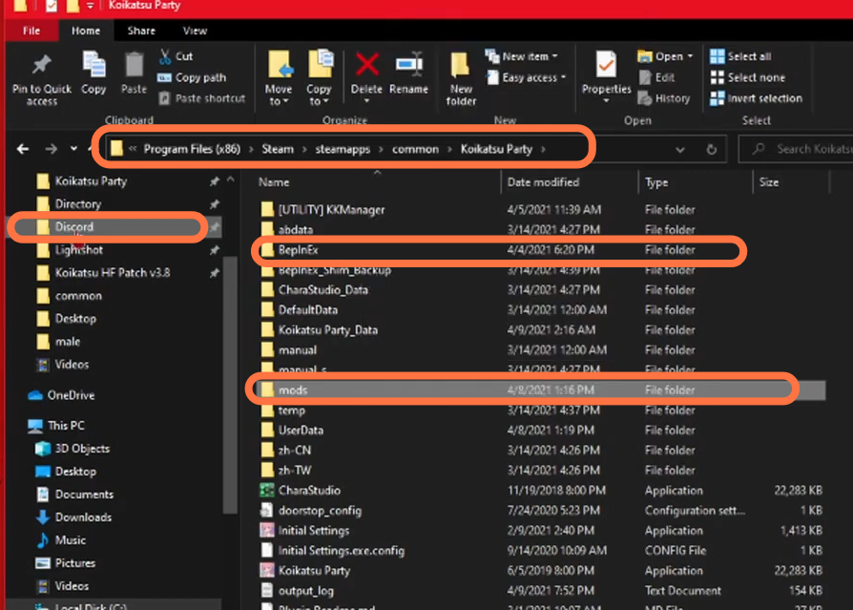
Task: Refresh the current folder view
Action: (x=712, y=149)
